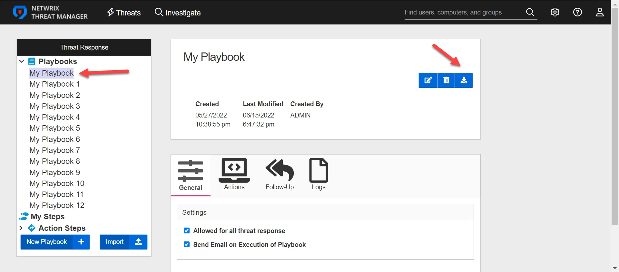Select My Playbook 7
Image resolution: width=619 pixels, height=272 pixels.
click(54, 150)
